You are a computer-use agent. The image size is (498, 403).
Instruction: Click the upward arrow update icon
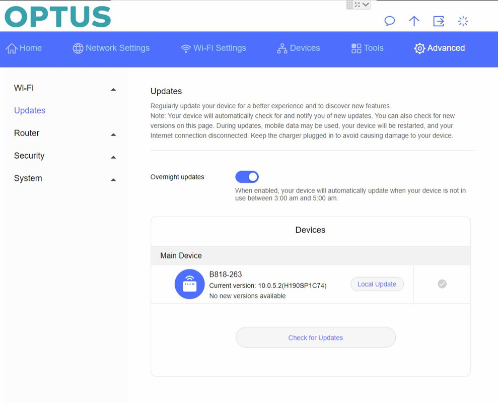[x=414, y=21]
